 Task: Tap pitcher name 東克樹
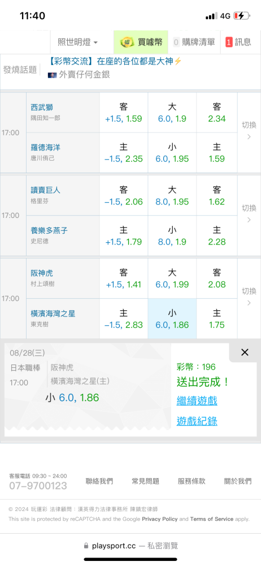click(39, 324)
